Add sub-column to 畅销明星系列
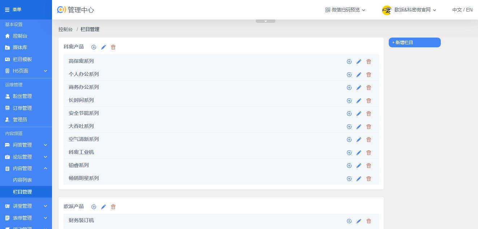 point(349,179)
